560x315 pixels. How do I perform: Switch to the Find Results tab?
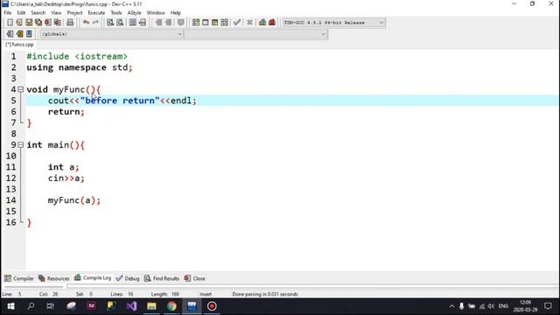[x=162, y=278]
